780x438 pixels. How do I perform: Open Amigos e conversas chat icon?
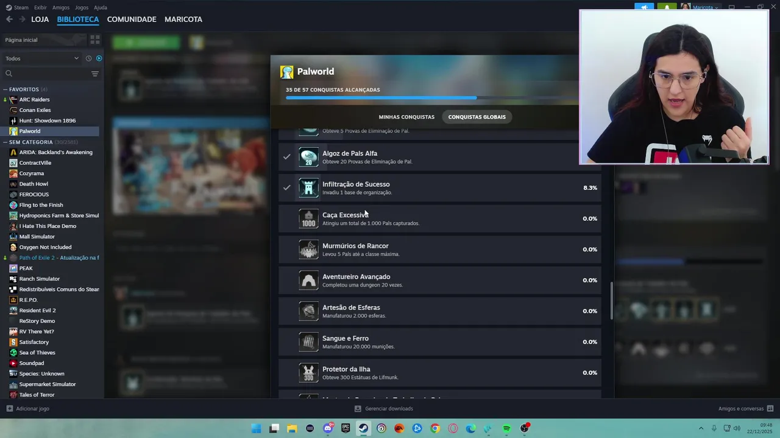click(x=770, y=409)
